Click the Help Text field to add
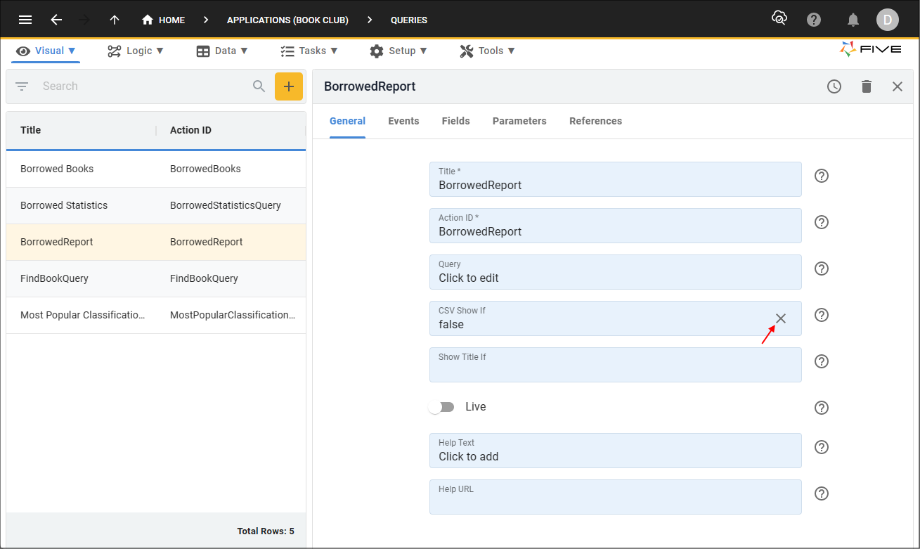This screenshot has width=920, height=549. (615, 451)
